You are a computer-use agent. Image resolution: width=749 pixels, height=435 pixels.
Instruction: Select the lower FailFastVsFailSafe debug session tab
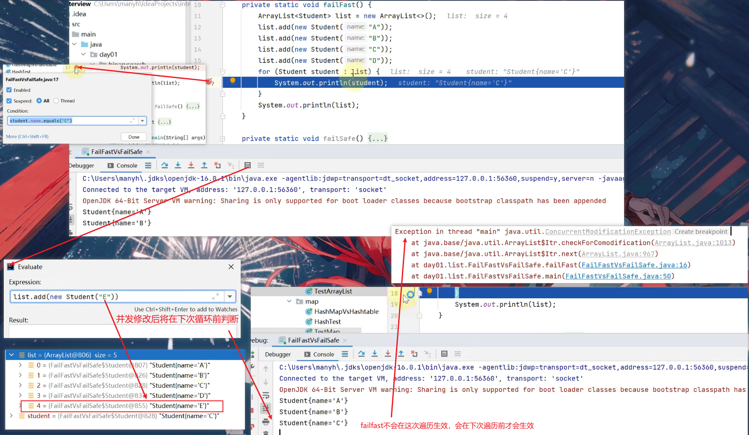[313, 340]
